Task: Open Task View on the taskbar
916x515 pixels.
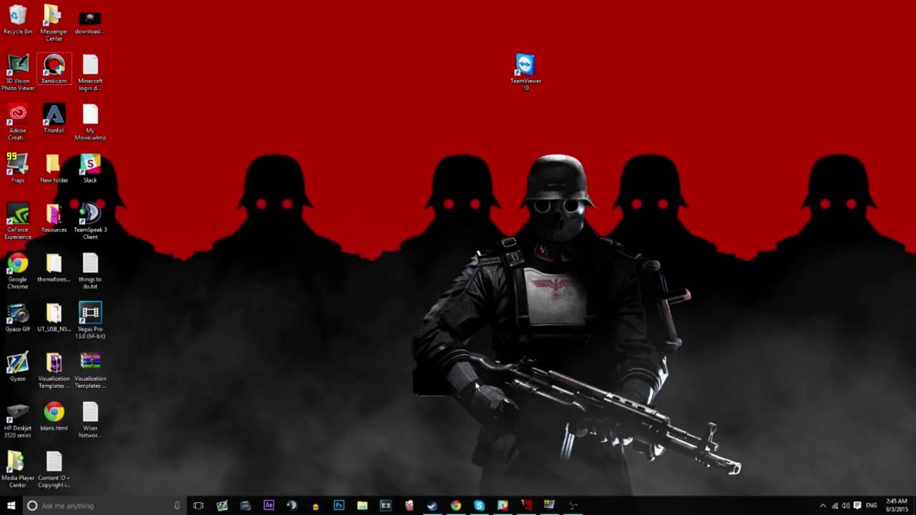Action: (x=198, y=506)
